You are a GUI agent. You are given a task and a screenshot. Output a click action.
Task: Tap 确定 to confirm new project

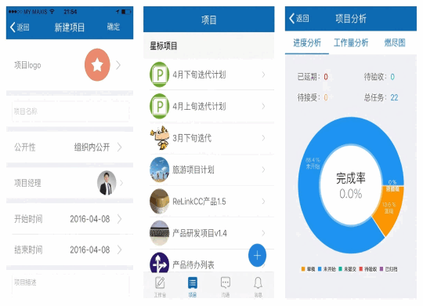114,27
